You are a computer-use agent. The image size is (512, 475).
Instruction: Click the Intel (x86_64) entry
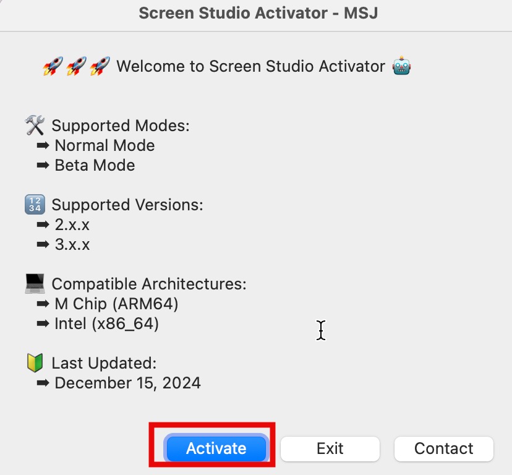click(x=106, y=323)
